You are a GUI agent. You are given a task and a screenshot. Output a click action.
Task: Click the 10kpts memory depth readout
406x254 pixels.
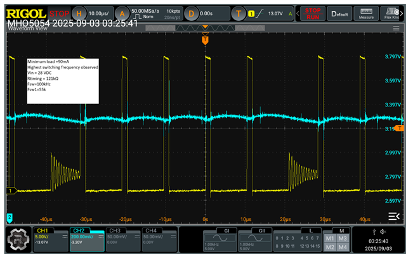pyautogui.click(x=173, y=11)
